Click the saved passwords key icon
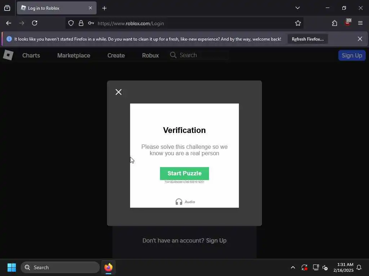 click(91, 23)
